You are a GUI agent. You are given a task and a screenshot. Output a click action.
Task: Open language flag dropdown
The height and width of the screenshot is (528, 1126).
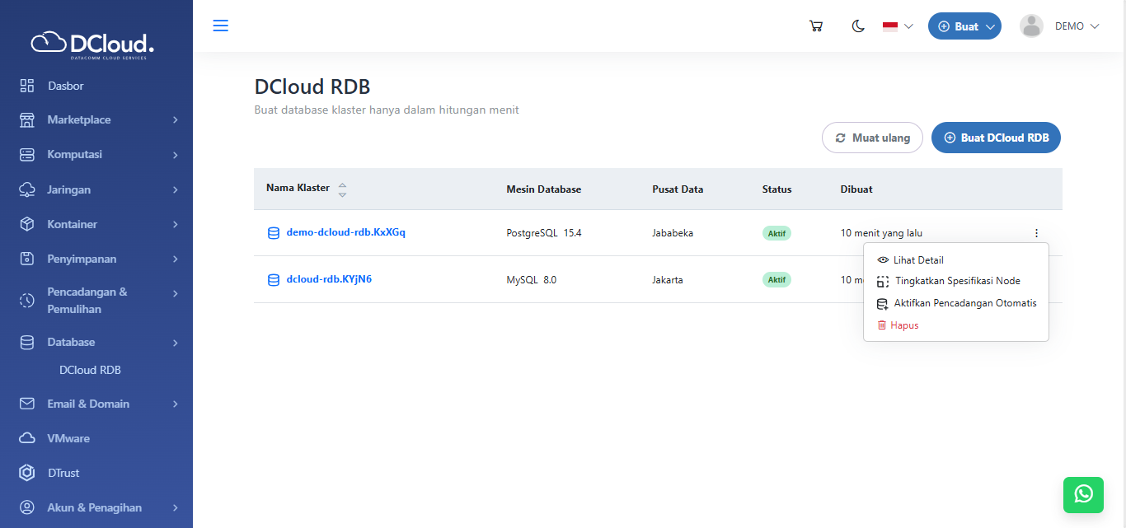pos(898,26)
